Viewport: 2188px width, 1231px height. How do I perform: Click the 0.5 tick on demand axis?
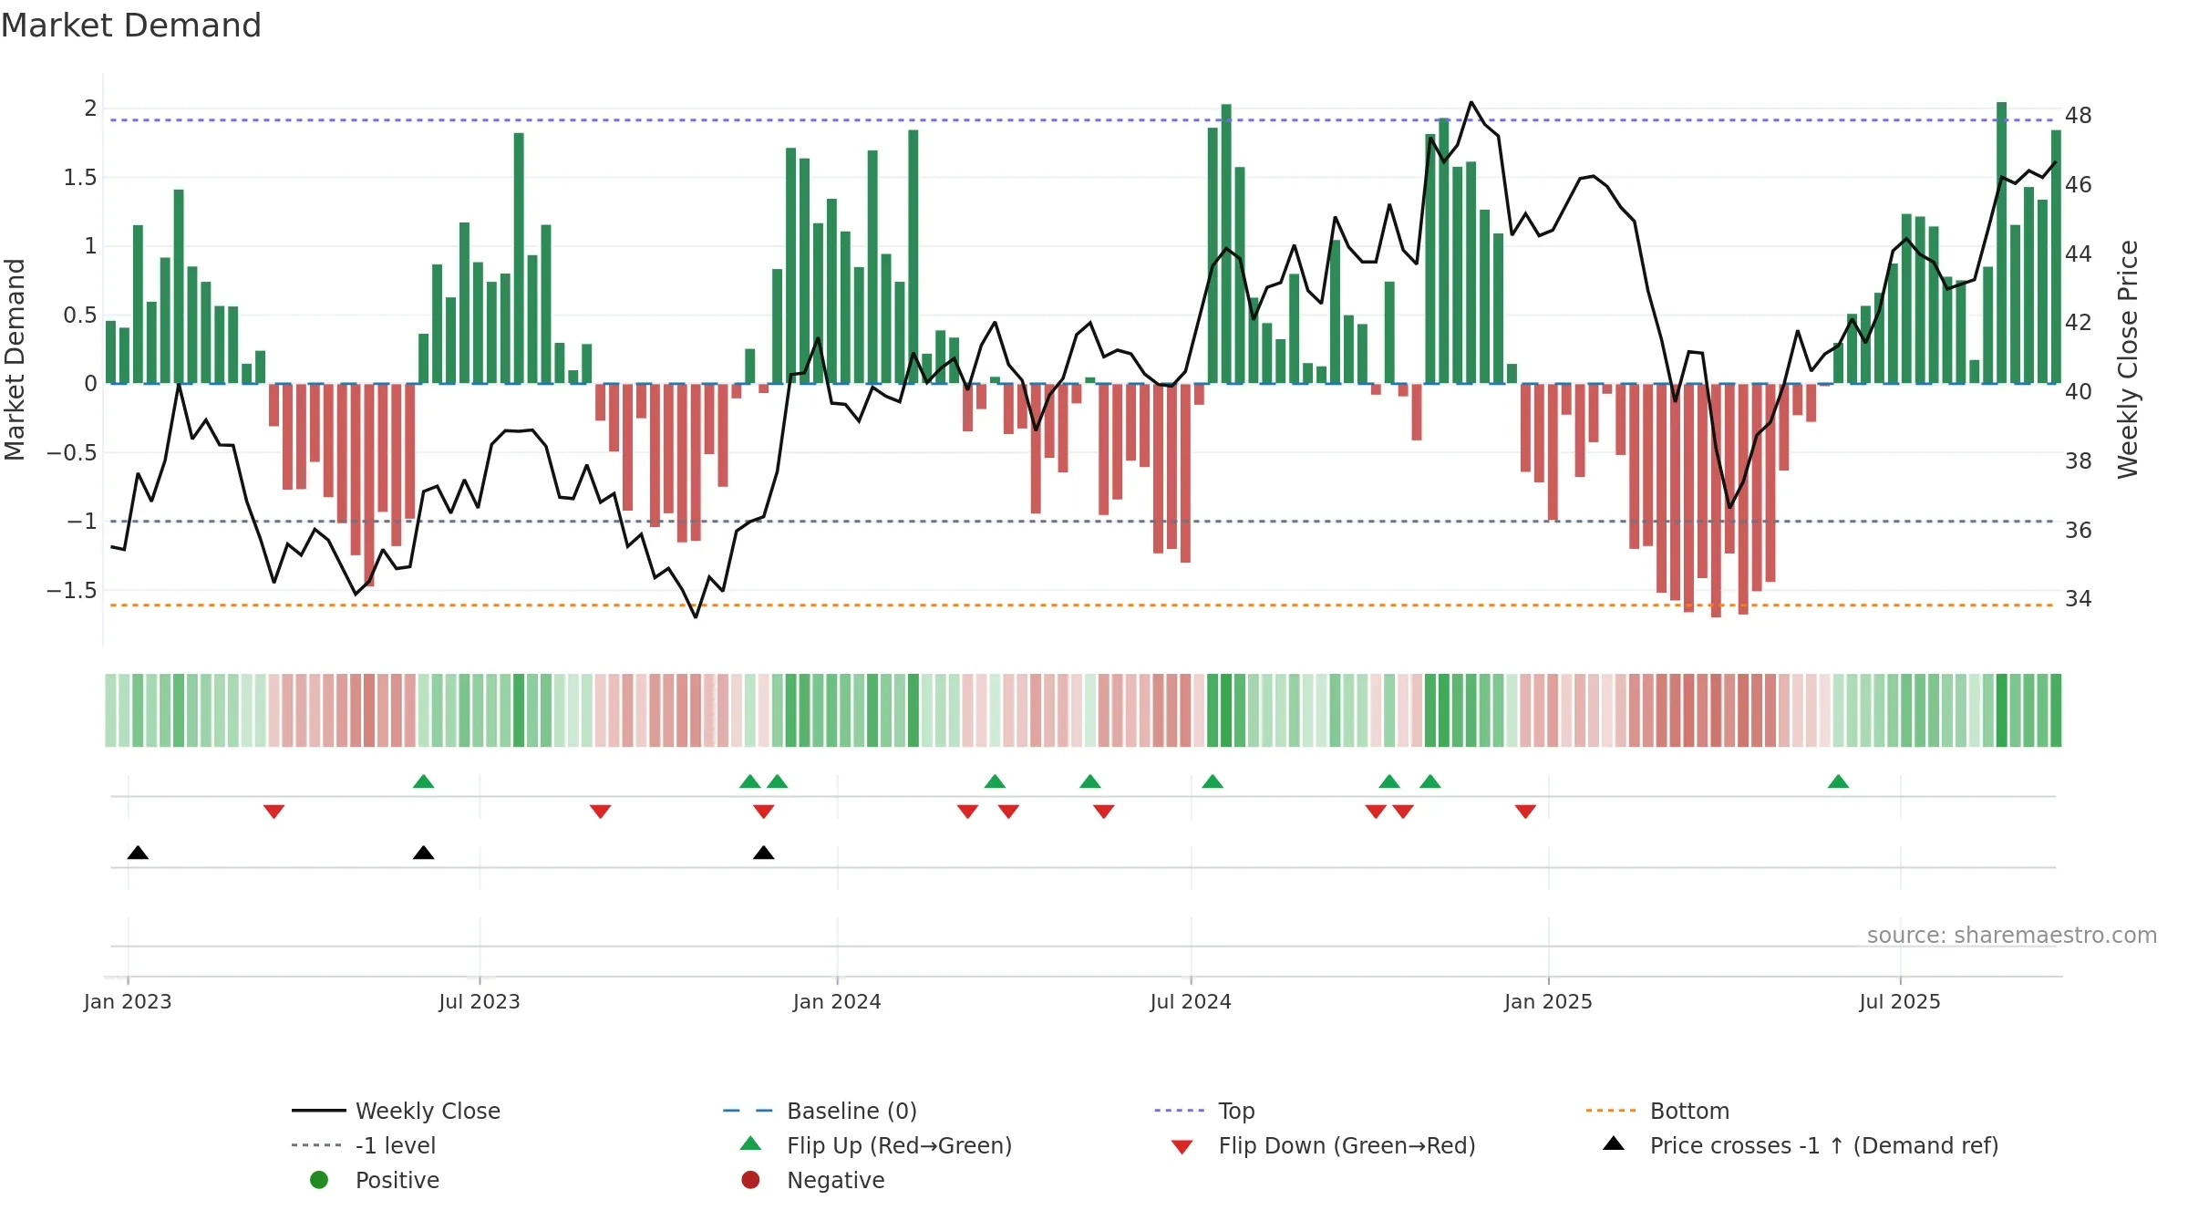coord(80,316)
